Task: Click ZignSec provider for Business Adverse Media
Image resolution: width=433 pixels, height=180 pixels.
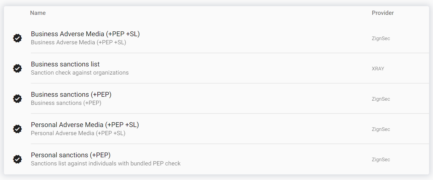Action: coord(381,38)
